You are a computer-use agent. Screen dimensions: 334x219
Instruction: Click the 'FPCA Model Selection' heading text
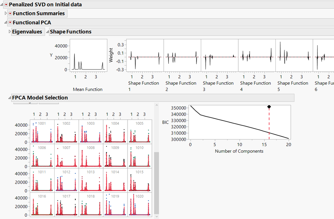[40, 98]
